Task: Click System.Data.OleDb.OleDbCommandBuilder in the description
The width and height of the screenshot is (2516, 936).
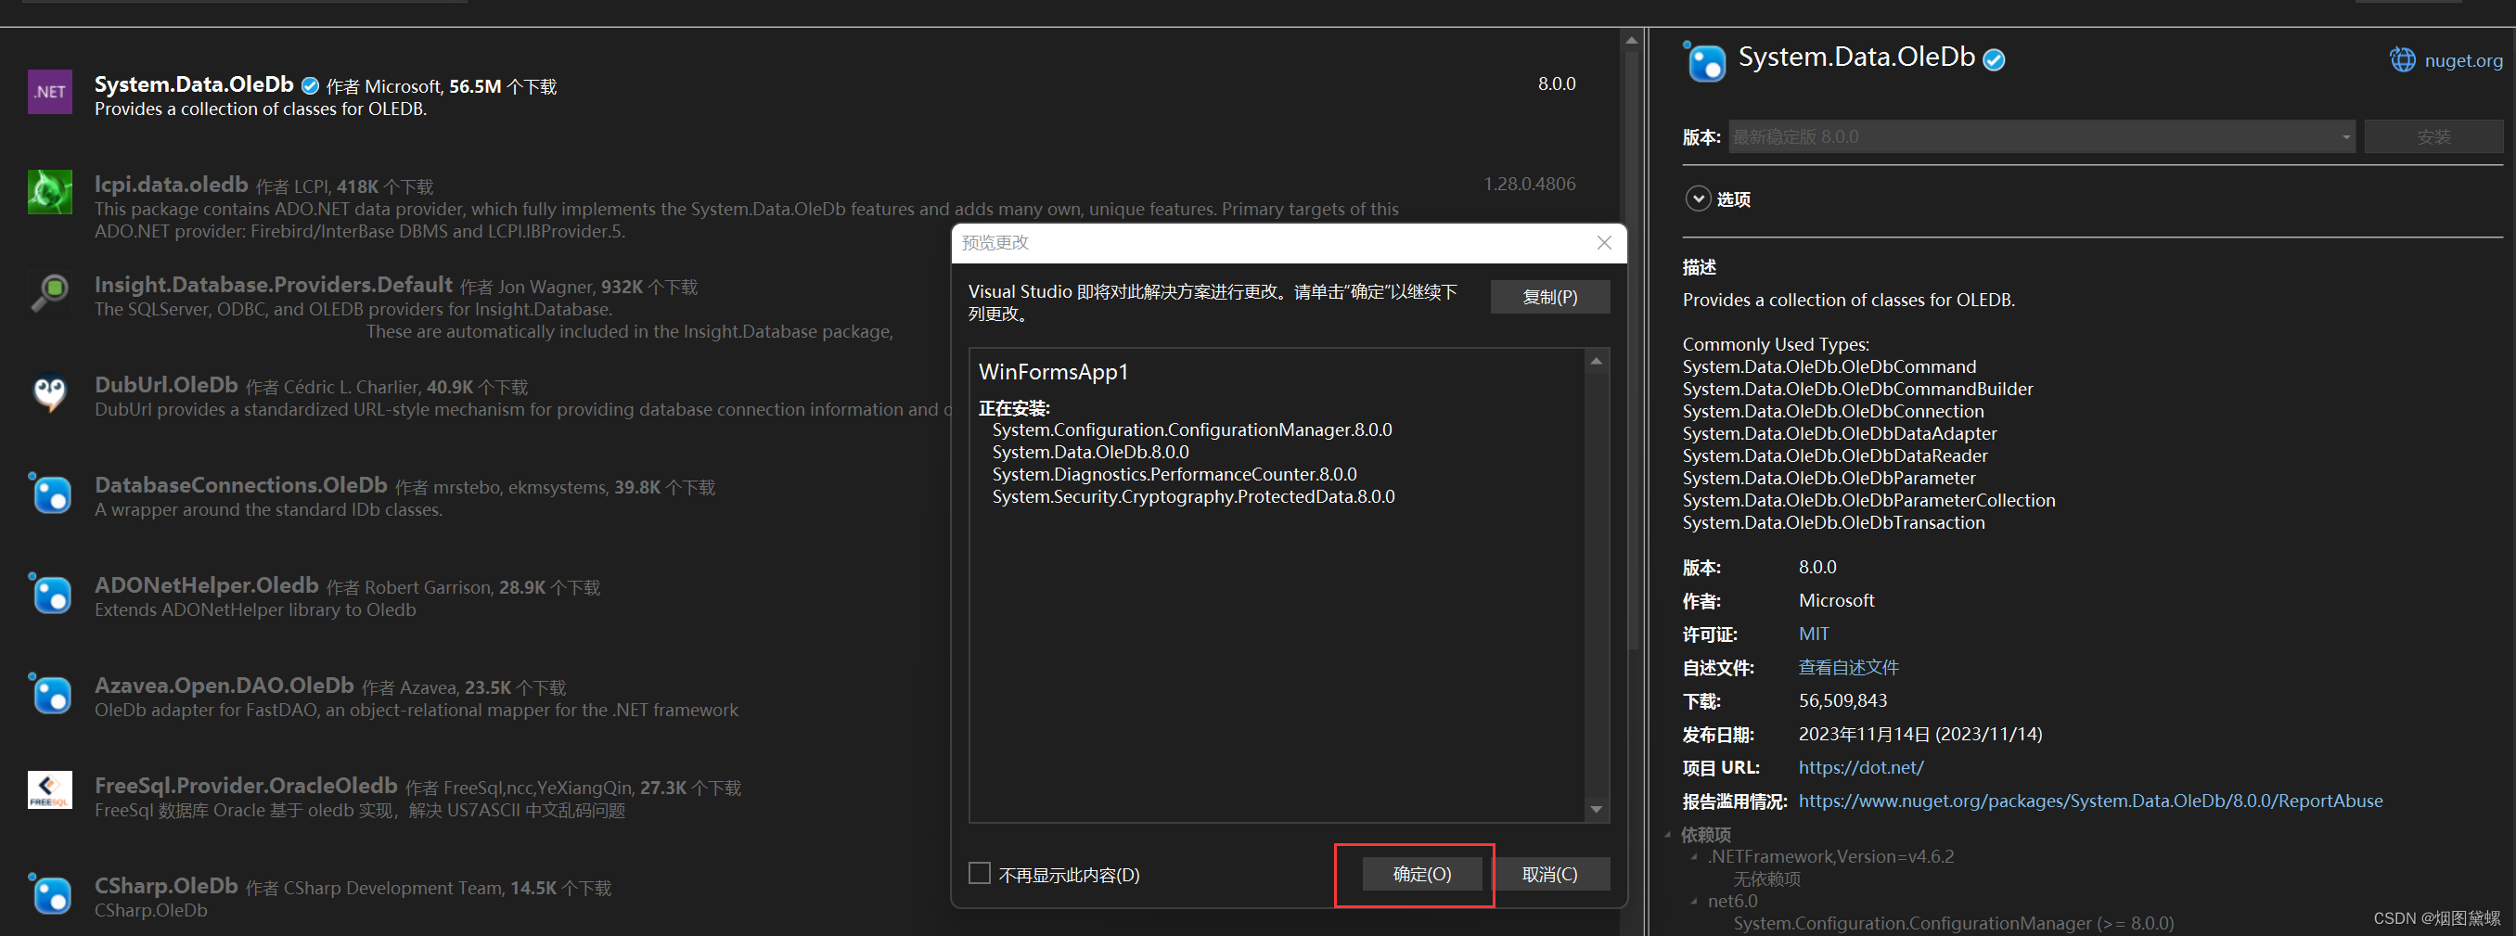Action: pyautogui.click(x=1856, y=389)
